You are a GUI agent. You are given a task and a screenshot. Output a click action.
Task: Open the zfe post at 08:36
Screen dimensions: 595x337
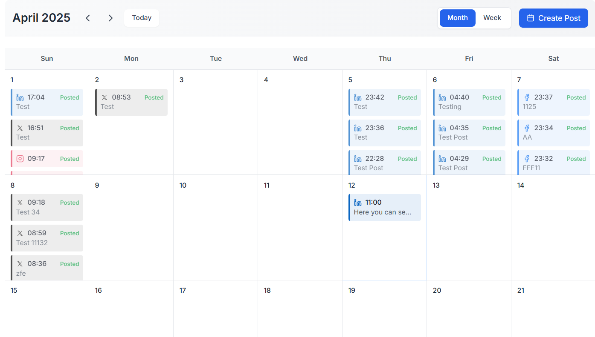click(47, 268)
